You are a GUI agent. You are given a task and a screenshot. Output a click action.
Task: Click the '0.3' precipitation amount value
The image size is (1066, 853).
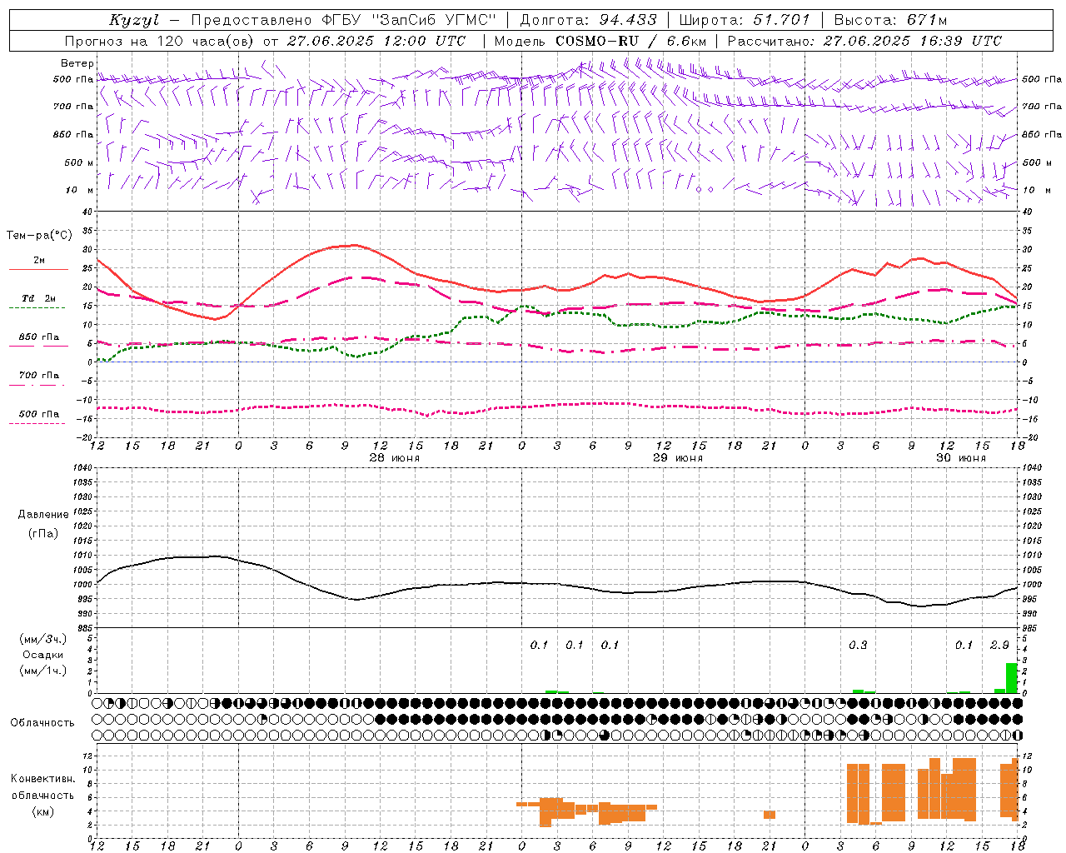(x=858, y=646)
